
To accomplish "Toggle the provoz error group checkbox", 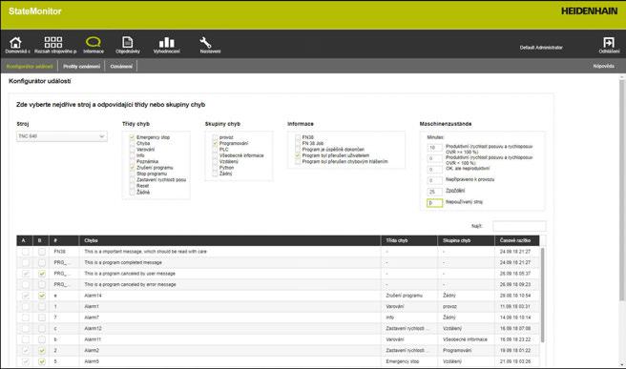I will tap(216, 137).
